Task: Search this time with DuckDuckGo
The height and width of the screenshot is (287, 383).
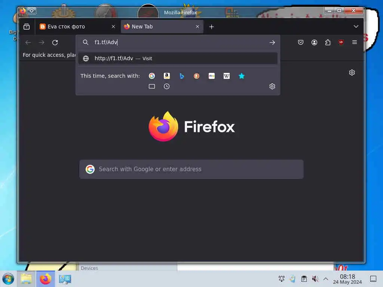Action: click(196, 76)
